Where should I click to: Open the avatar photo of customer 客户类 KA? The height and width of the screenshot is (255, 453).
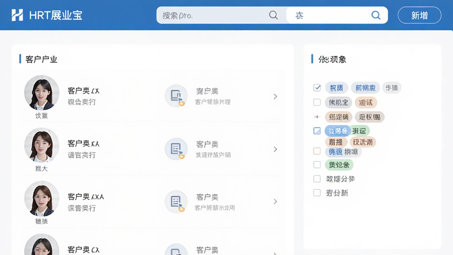[x=42, y=145]
